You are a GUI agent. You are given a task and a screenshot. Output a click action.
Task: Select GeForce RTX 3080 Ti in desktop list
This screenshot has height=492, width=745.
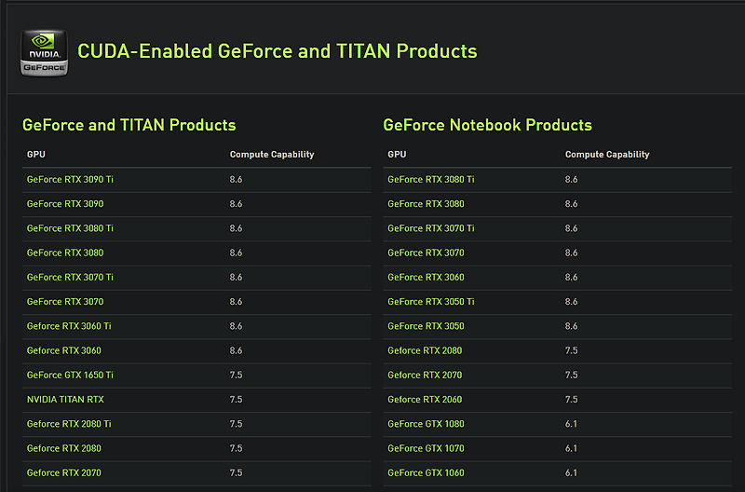70,228
